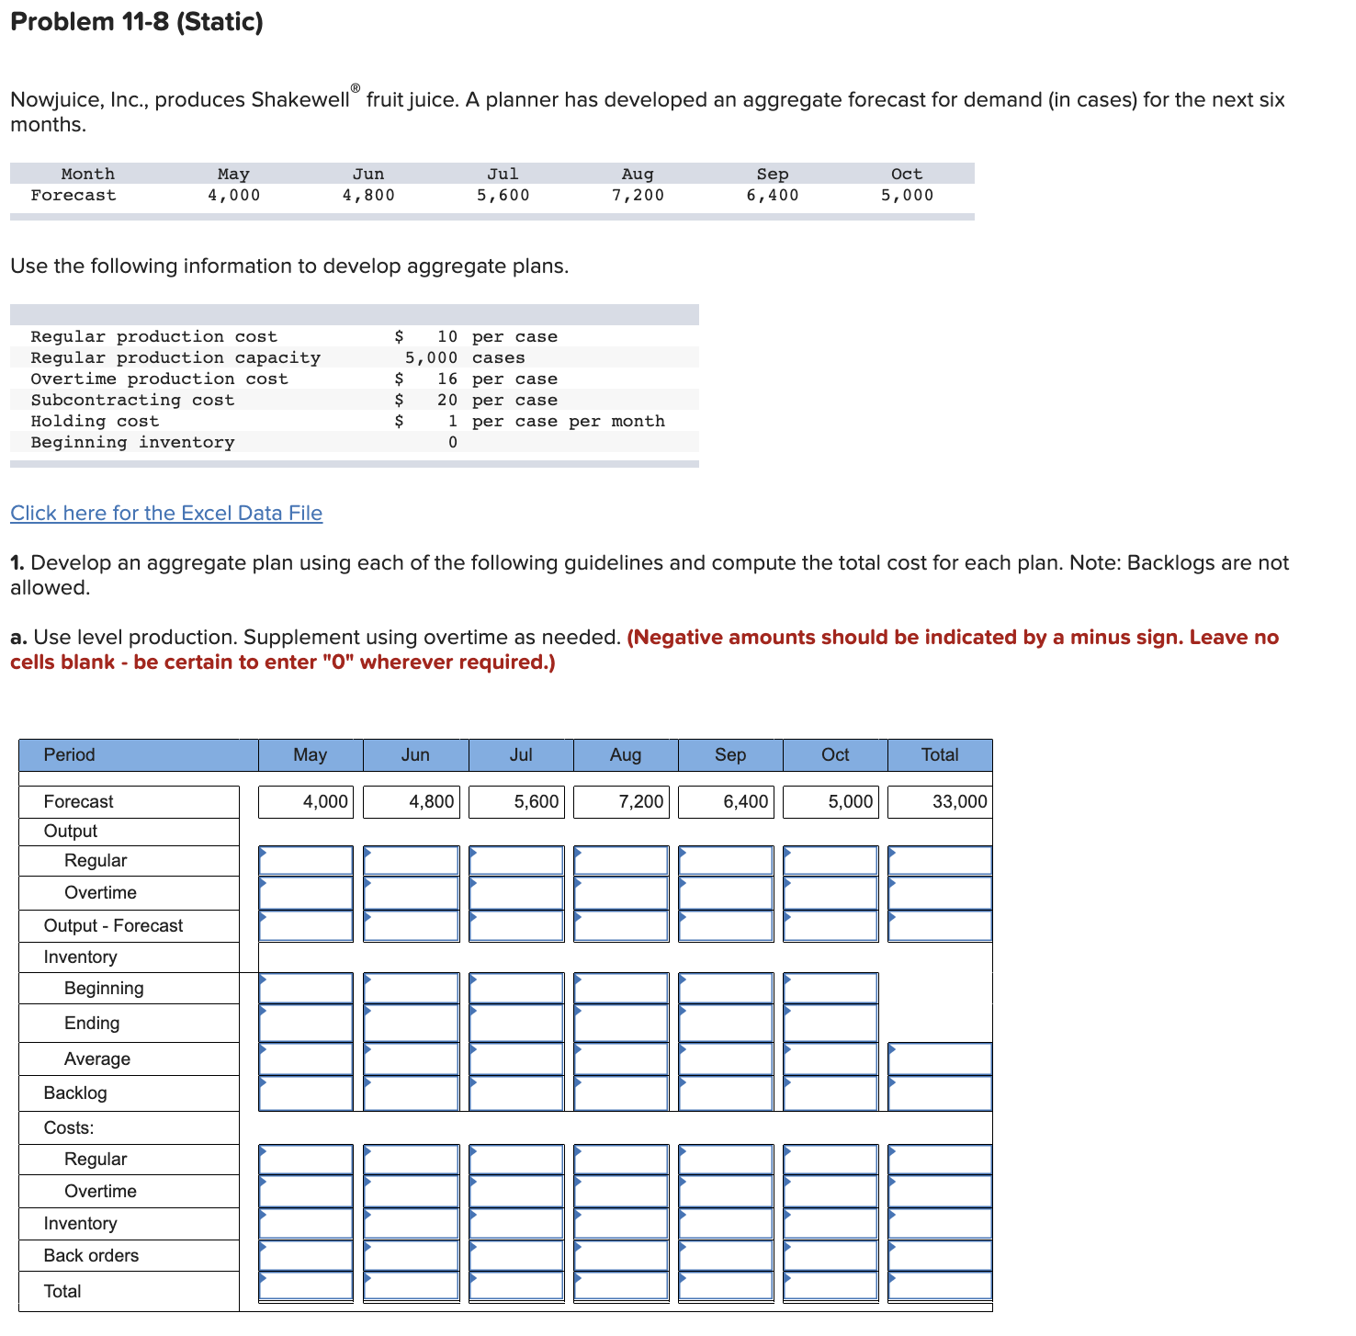Click the "Total" column header
1356x1336 pixels.
tap(940, 754)
